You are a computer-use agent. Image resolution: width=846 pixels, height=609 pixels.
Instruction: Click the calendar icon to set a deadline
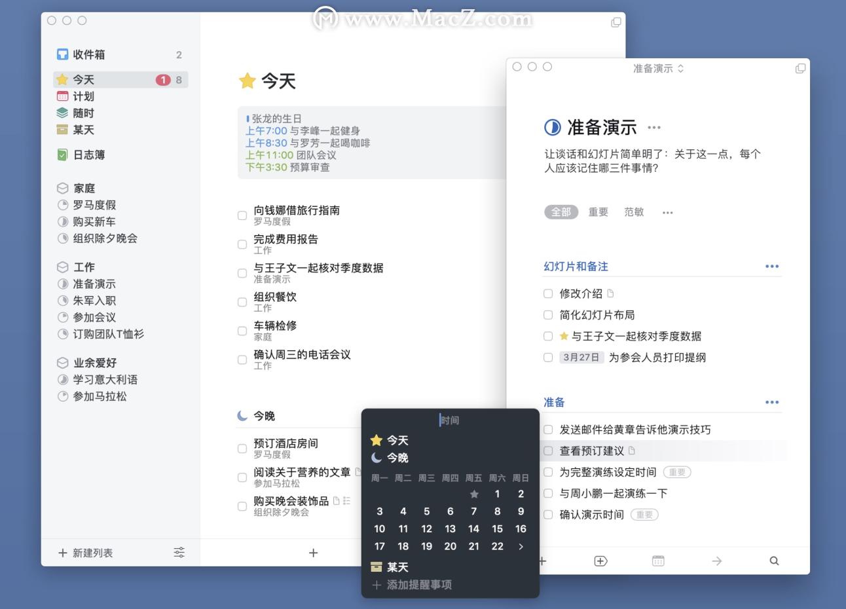[x=657, y=561]
